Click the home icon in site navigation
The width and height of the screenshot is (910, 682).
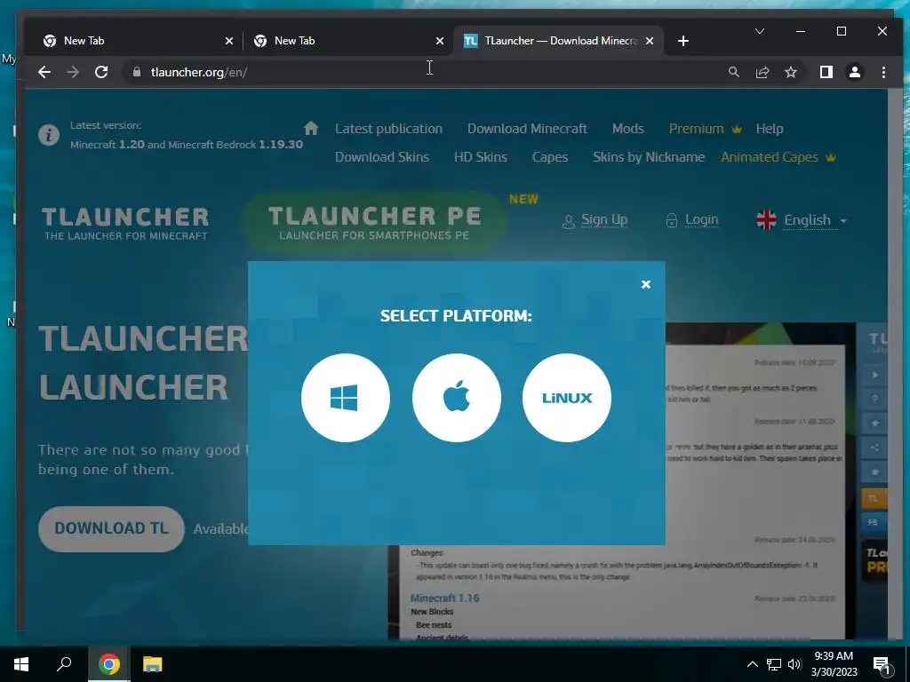311,128
